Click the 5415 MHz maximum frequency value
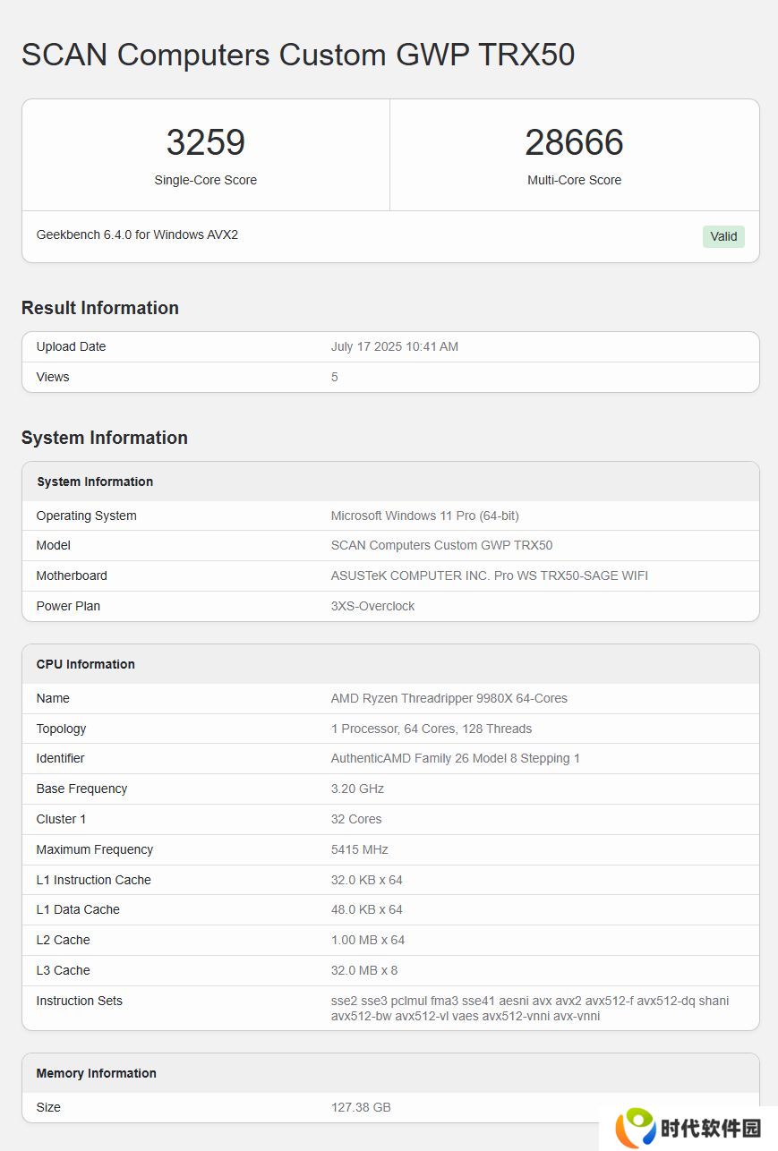The height and width of the screenshot is (1151, 778). 360,849
